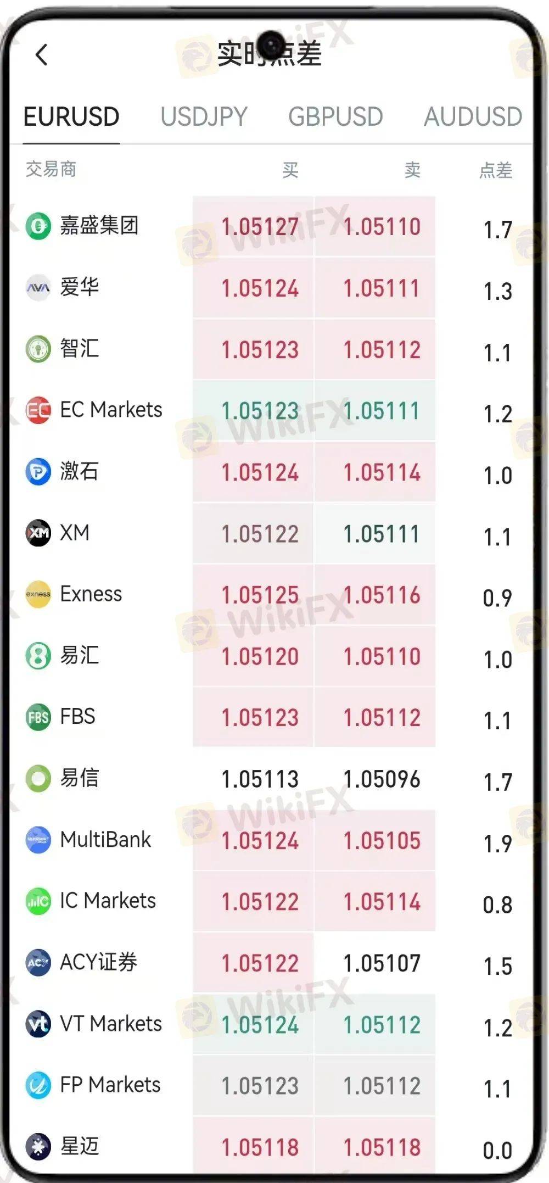Select the GBPUSD tab
The width and height of the screenshot is (549, 1183).
[x=335, y=117]
